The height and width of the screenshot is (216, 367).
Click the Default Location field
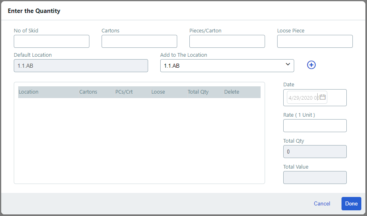click(81, 66)
